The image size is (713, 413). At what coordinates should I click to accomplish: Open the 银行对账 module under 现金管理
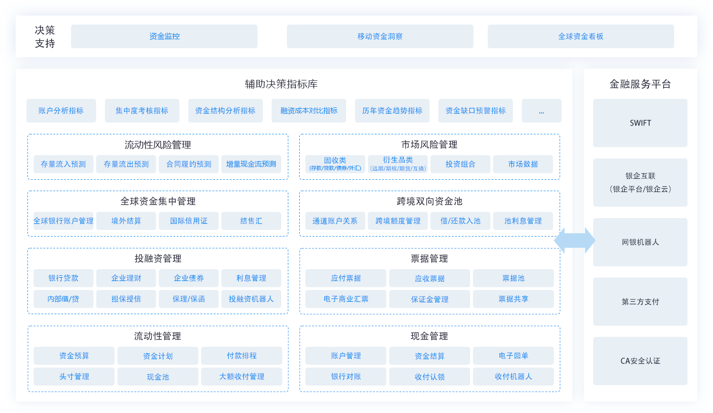[x=345, y=377]
